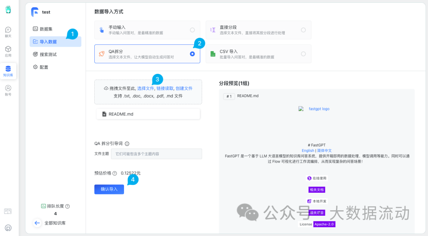Click the 确认导入 button
428x236 pixels.
click(109, 189)
